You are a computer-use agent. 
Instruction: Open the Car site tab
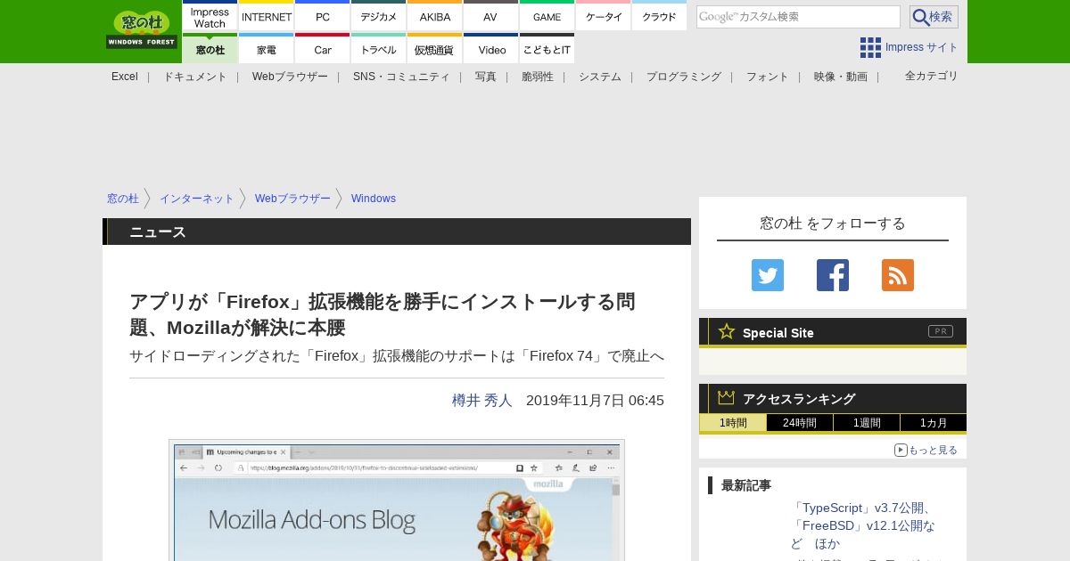323,49
